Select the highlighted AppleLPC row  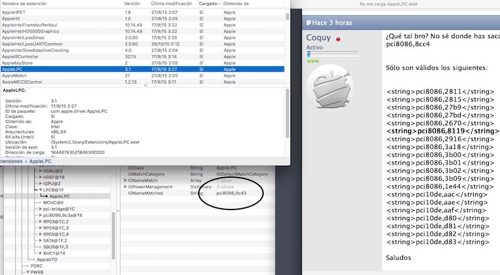point(142,69)
